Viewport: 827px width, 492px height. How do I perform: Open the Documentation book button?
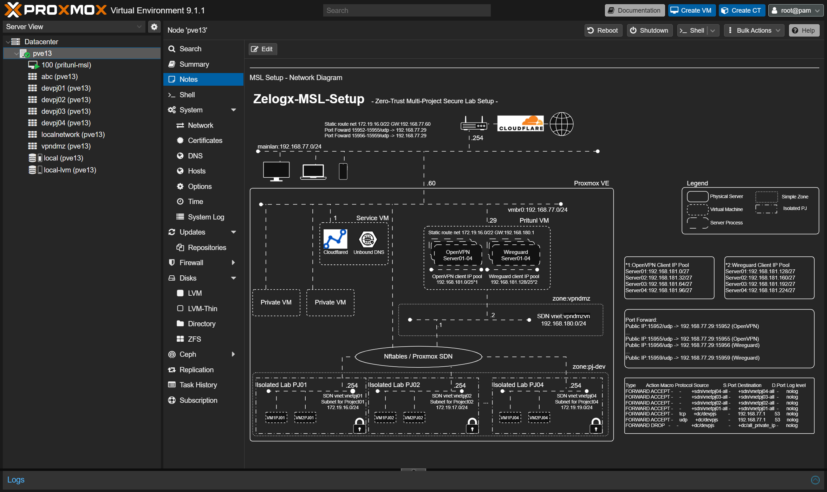tap(634, 11)
